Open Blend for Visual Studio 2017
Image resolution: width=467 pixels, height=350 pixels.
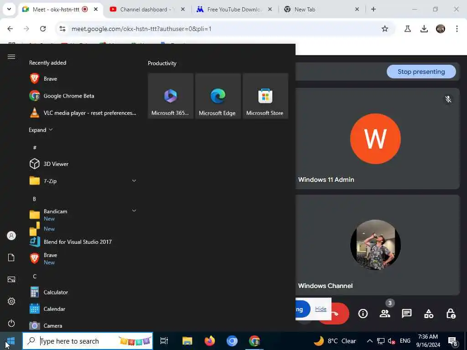[83, 242]
